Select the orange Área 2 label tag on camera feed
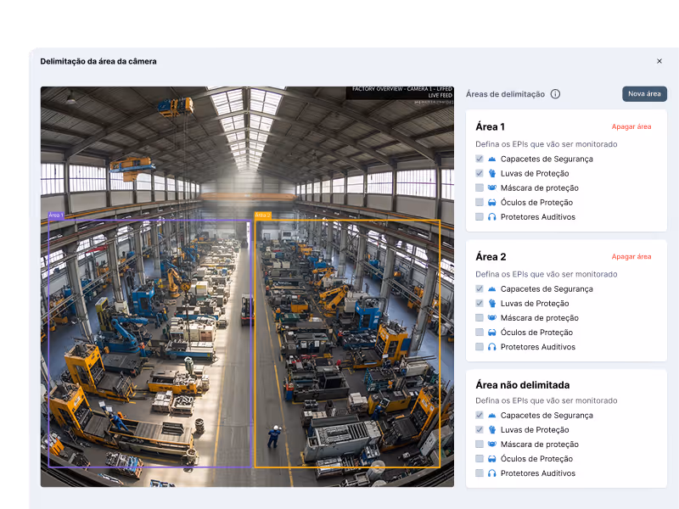The width and height of the screenshot is (679, 509). [262, 215]
